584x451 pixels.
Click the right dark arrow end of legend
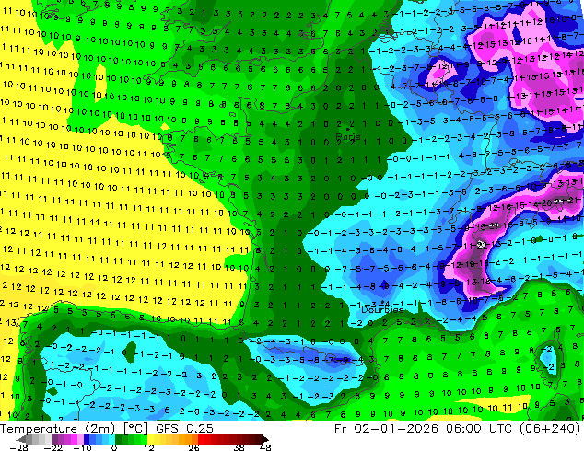264,439
